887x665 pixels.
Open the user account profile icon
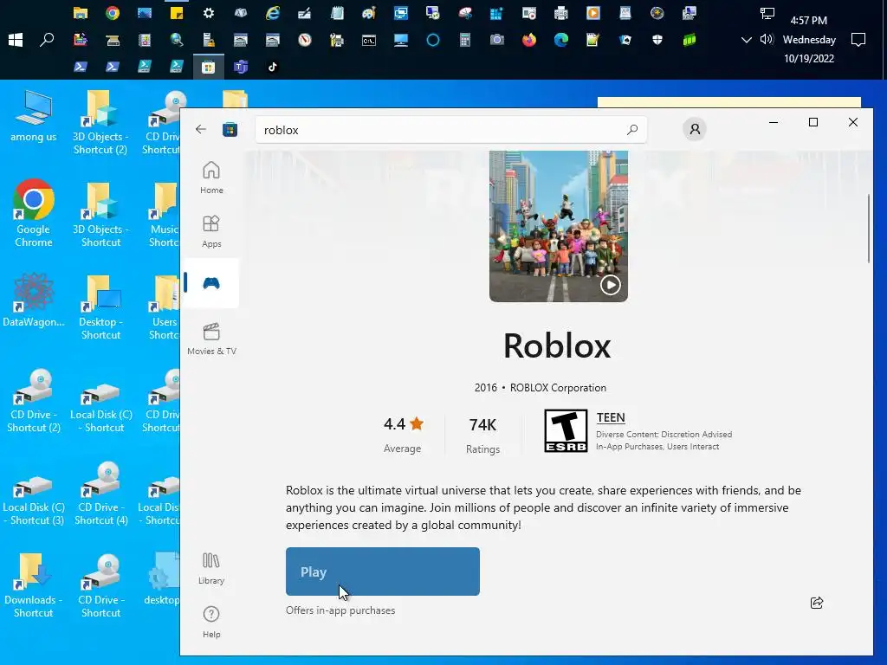(x=695, y=130)
